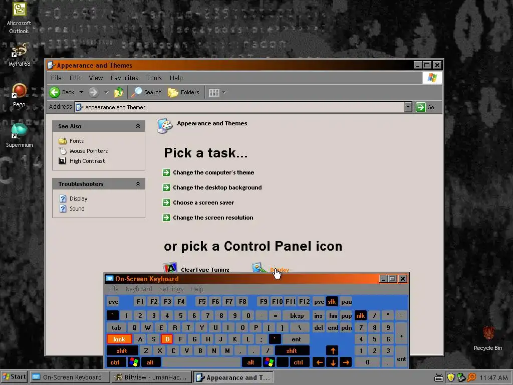Open the Favorites menu
This screenshot has width=513, height=385.
(x=124, y=78)
